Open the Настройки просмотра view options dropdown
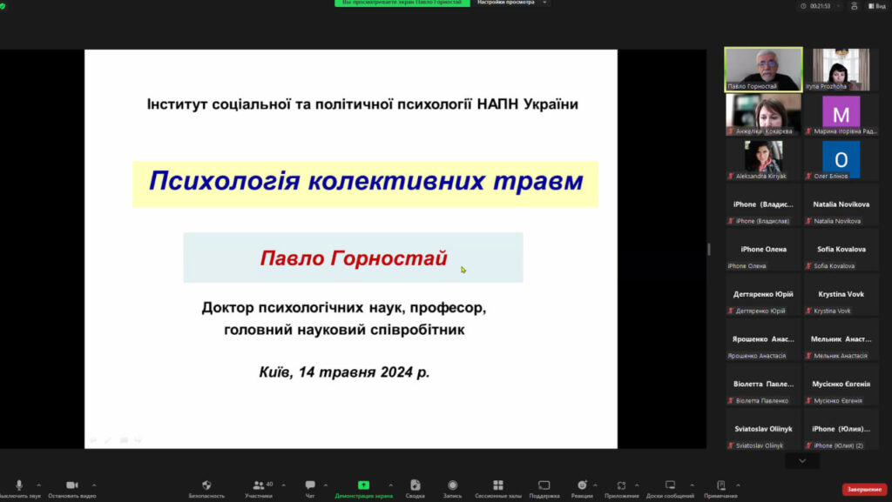The image size is (892, 502). pyautogui.click(x=513, y=3)
